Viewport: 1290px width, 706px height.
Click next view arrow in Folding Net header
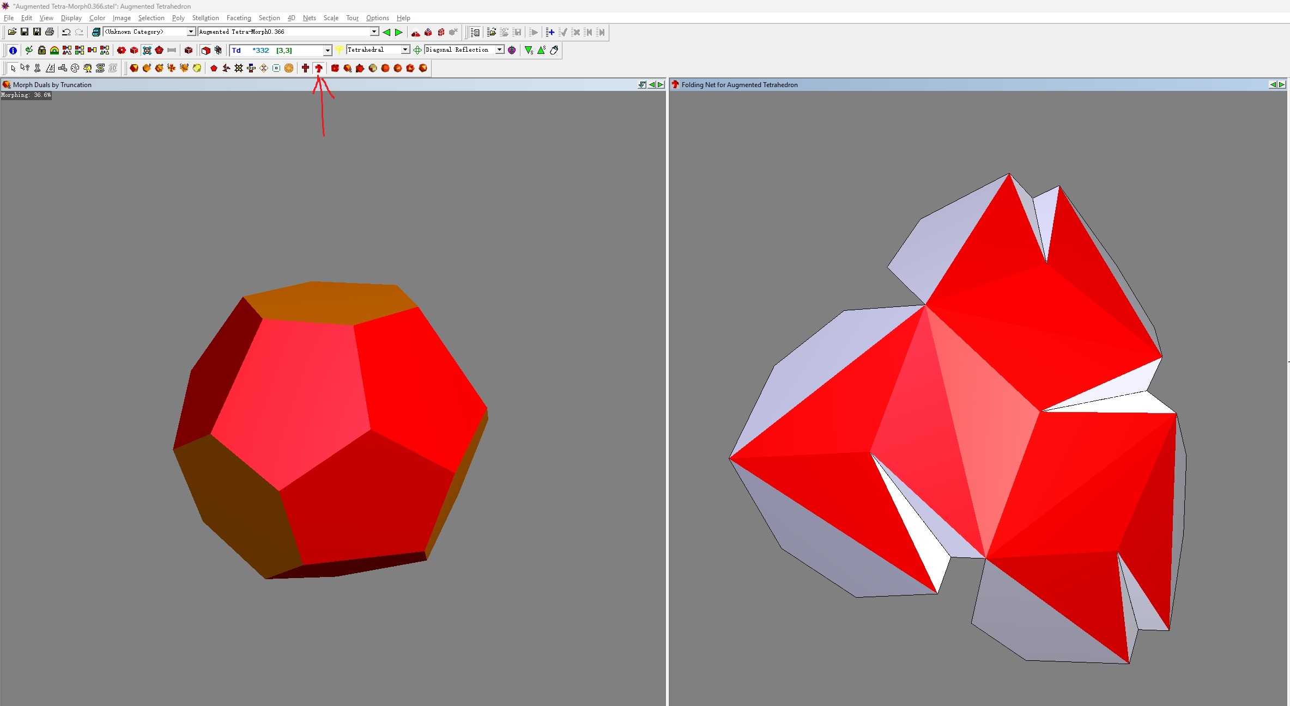[1282, 84]
